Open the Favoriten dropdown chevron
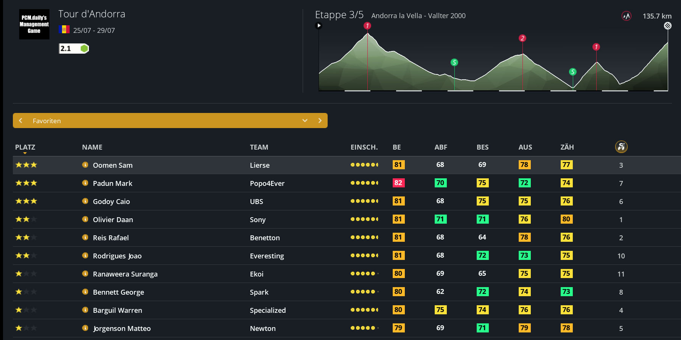681x340 pixels. (305, 121)
